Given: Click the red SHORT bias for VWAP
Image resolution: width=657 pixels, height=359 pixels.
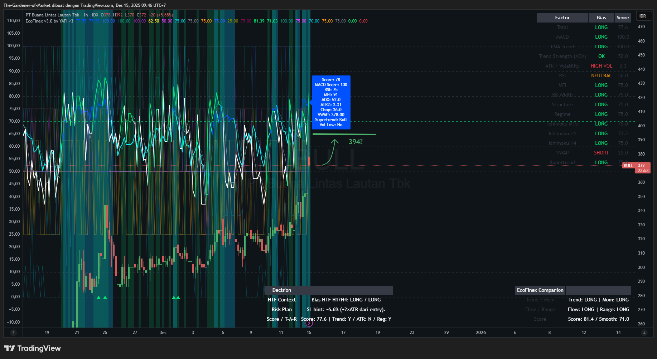Looking at the screenshot, I should [x=601, y=153].
